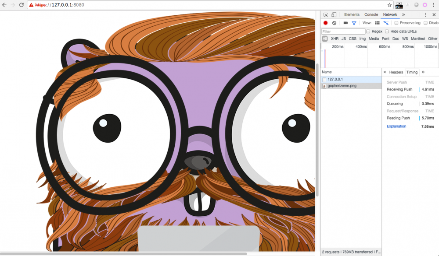Tick the Hide data URLs checkbox
Screen dimensions: 439x256
(387, 32)
